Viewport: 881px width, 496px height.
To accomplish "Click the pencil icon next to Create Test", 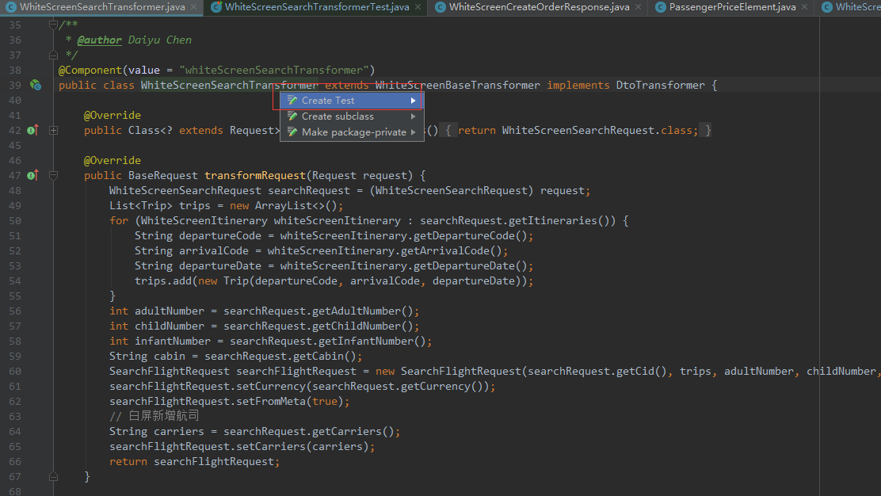I will pyautogui.click(x=292, y=100).
